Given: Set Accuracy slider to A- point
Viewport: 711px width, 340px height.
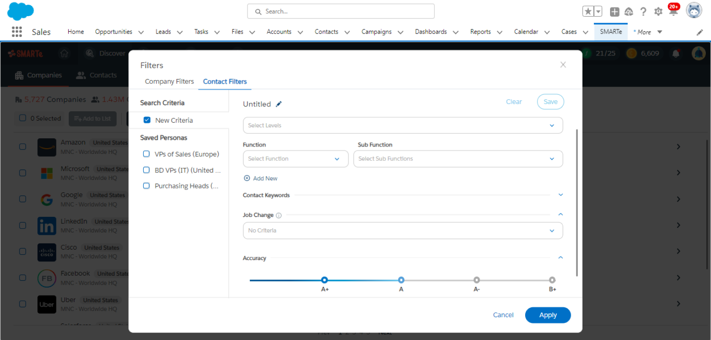Looking at the screenshot, I should [x=476, y=280].
